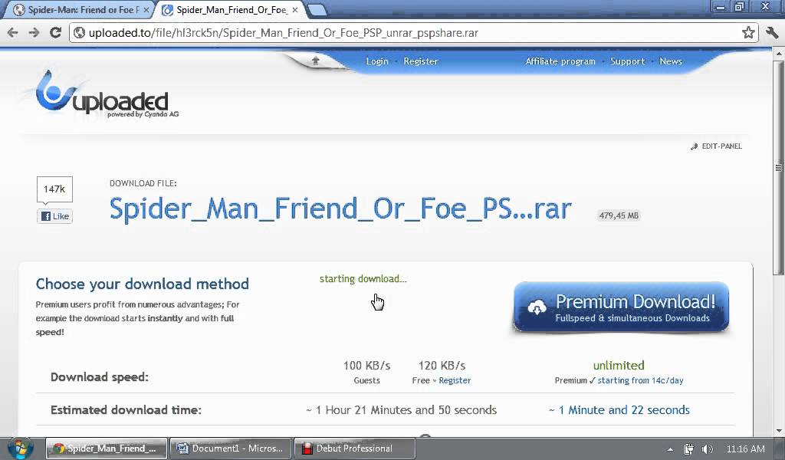This screenshot has height=460, width=785.
Task: Click the upload arrow icon in header
Action: click(x=315, y=61)
